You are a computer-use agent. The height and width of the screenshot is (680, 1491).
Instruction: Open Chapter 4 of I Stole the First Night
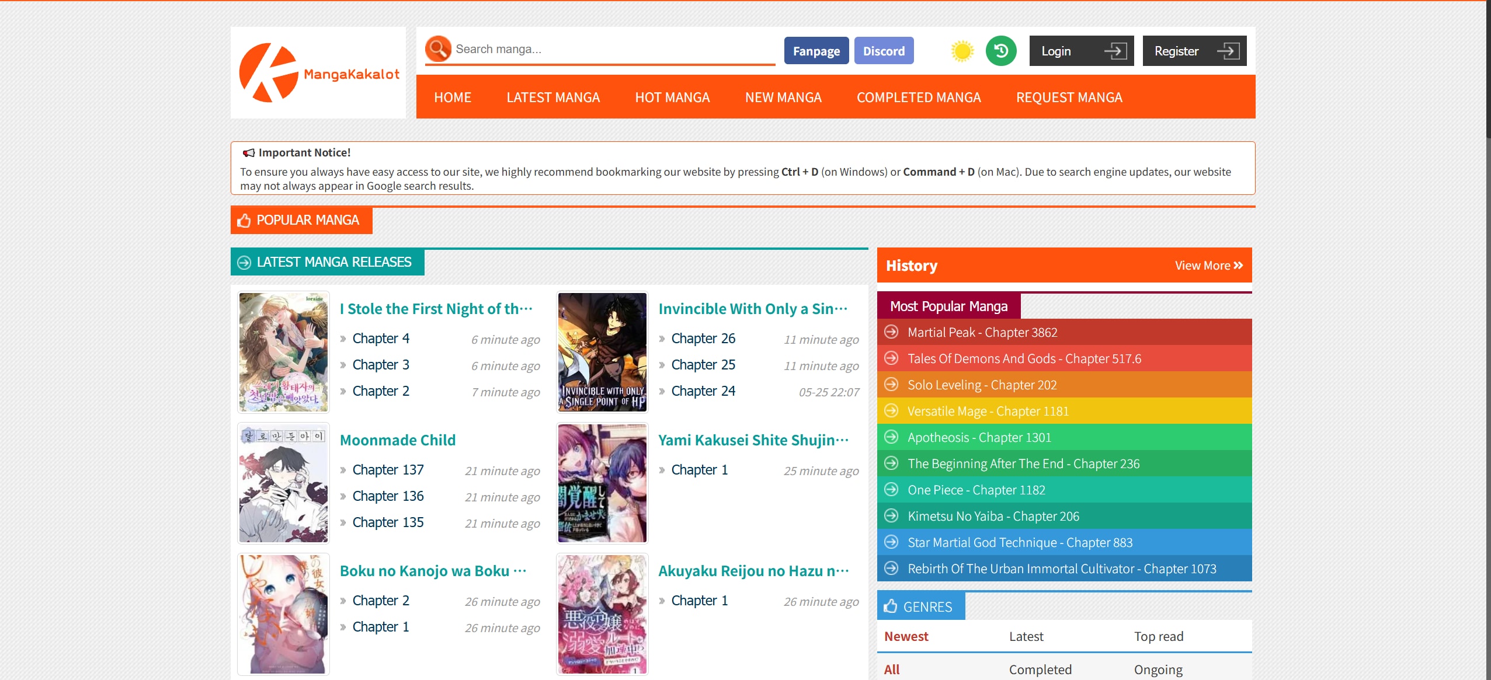pos(381,339)
